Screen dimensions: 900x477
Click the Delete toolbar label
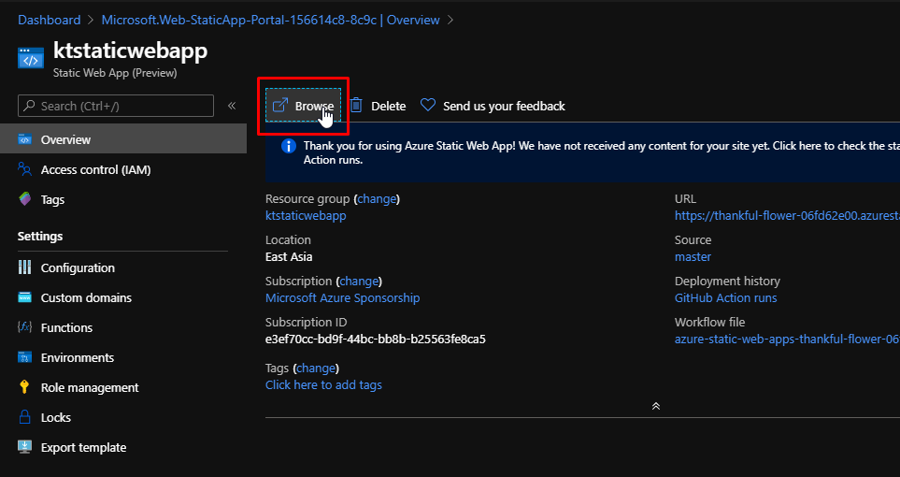click(x=389, y=107)
